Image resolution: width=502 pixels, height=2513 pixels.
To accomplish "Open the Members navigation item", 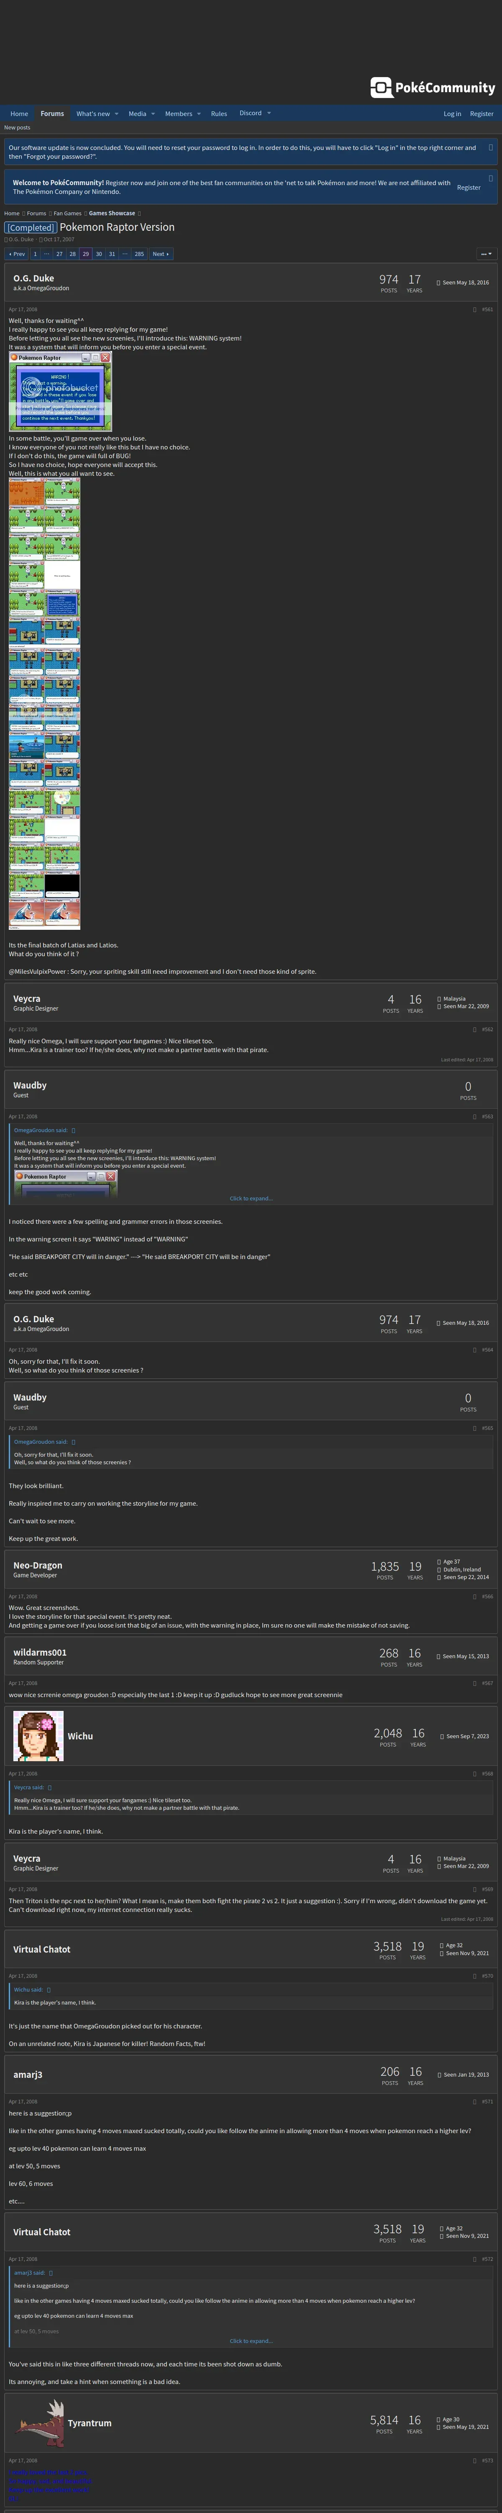I will coord(178,114).
